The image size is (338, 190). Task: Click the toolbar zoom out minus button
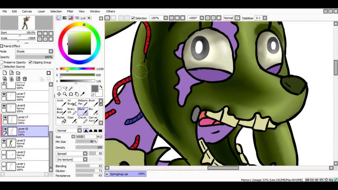171,18
